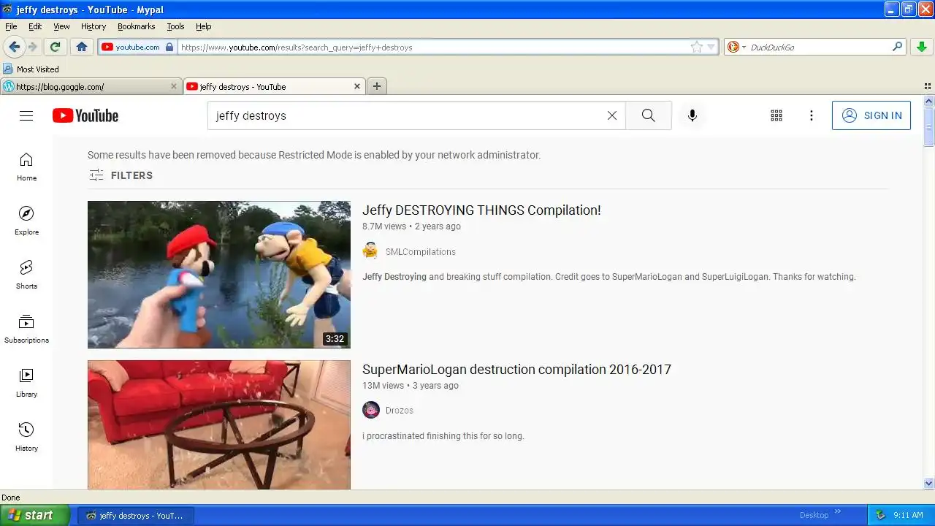Open downloads with the green arrow
Image resolution: width=935 pixels, height=526 pixels.
pyautogui.click(x=922, y=47)
